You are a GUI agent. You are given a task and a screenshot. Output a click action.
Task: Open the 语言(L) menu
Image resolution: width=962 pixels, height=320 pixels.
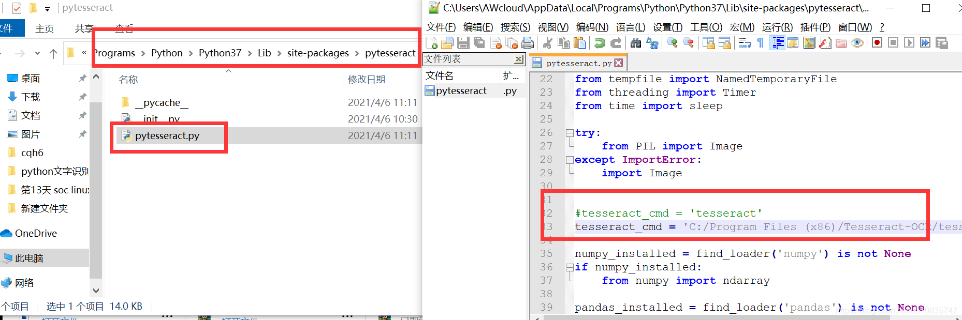point(631,27)
